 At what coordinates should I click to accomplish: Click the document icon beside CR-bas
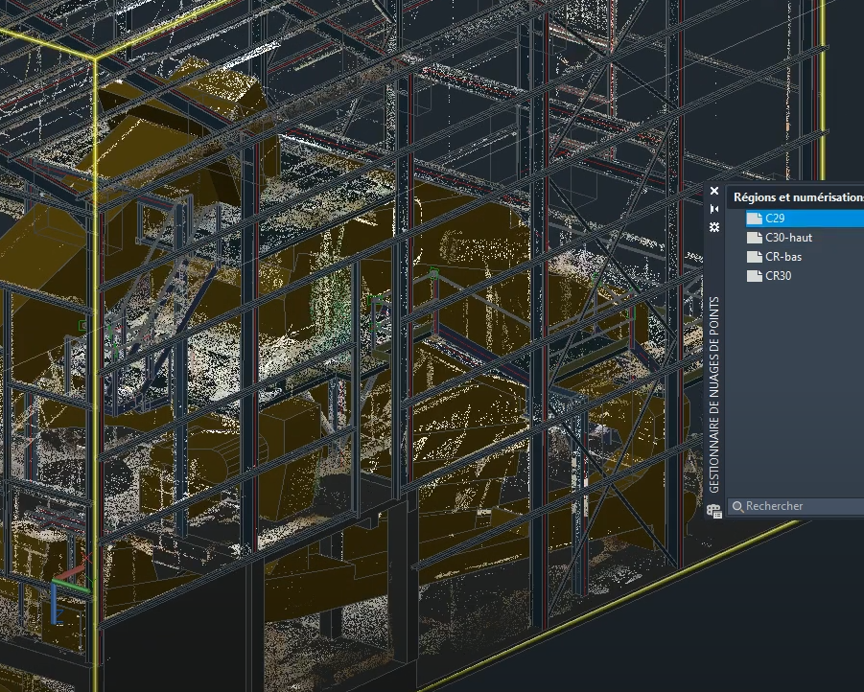tap(754, 257)
